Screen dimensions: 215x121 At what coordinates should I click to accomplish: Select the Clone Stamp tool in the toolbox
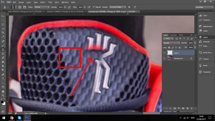tap(3, 49)
